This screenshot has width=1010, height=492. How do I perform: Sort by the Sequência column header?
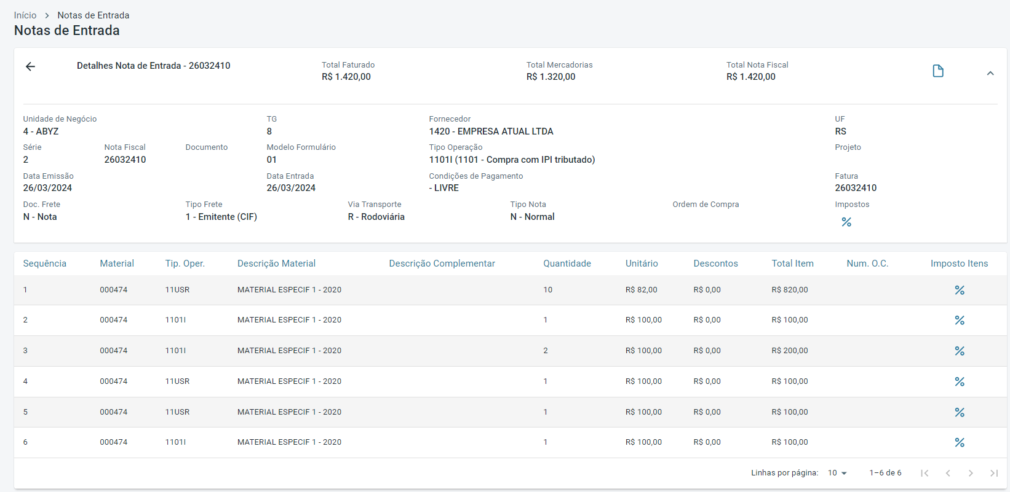[x=44, y=264]
